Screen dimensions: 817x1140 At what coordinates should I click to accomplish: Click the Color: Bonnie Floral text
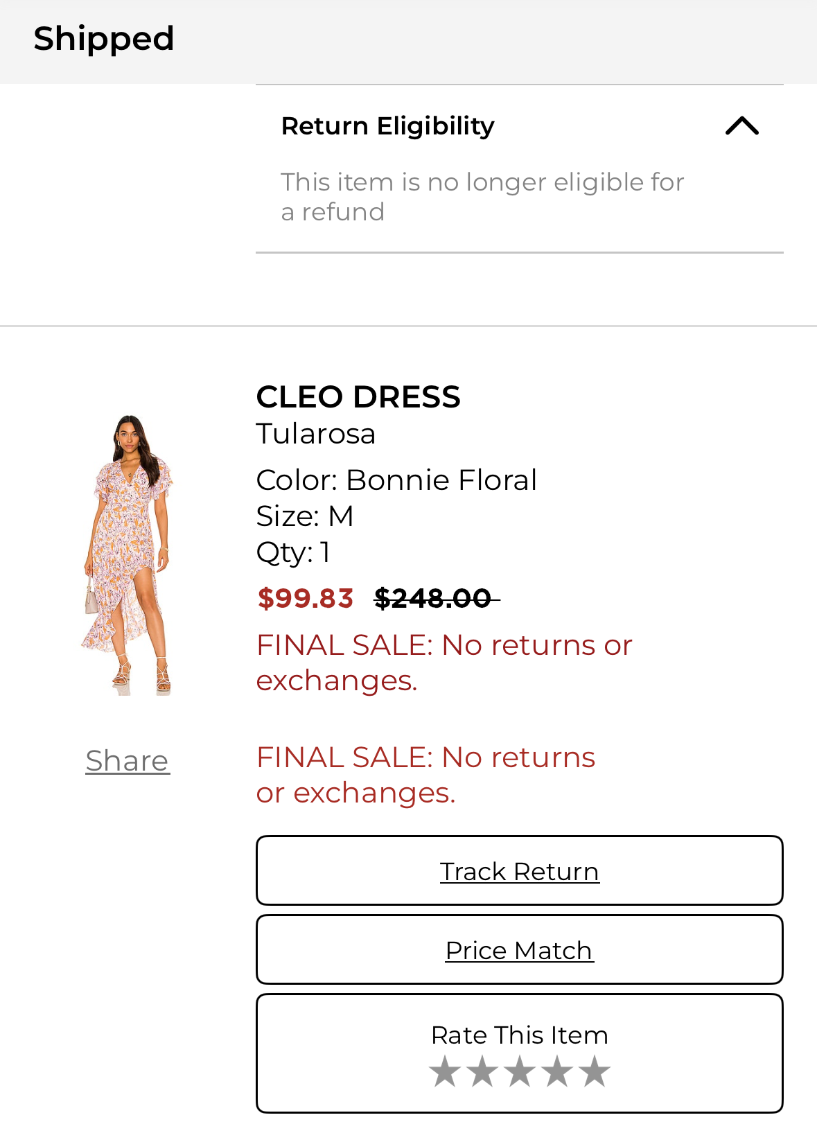point(396,480)
